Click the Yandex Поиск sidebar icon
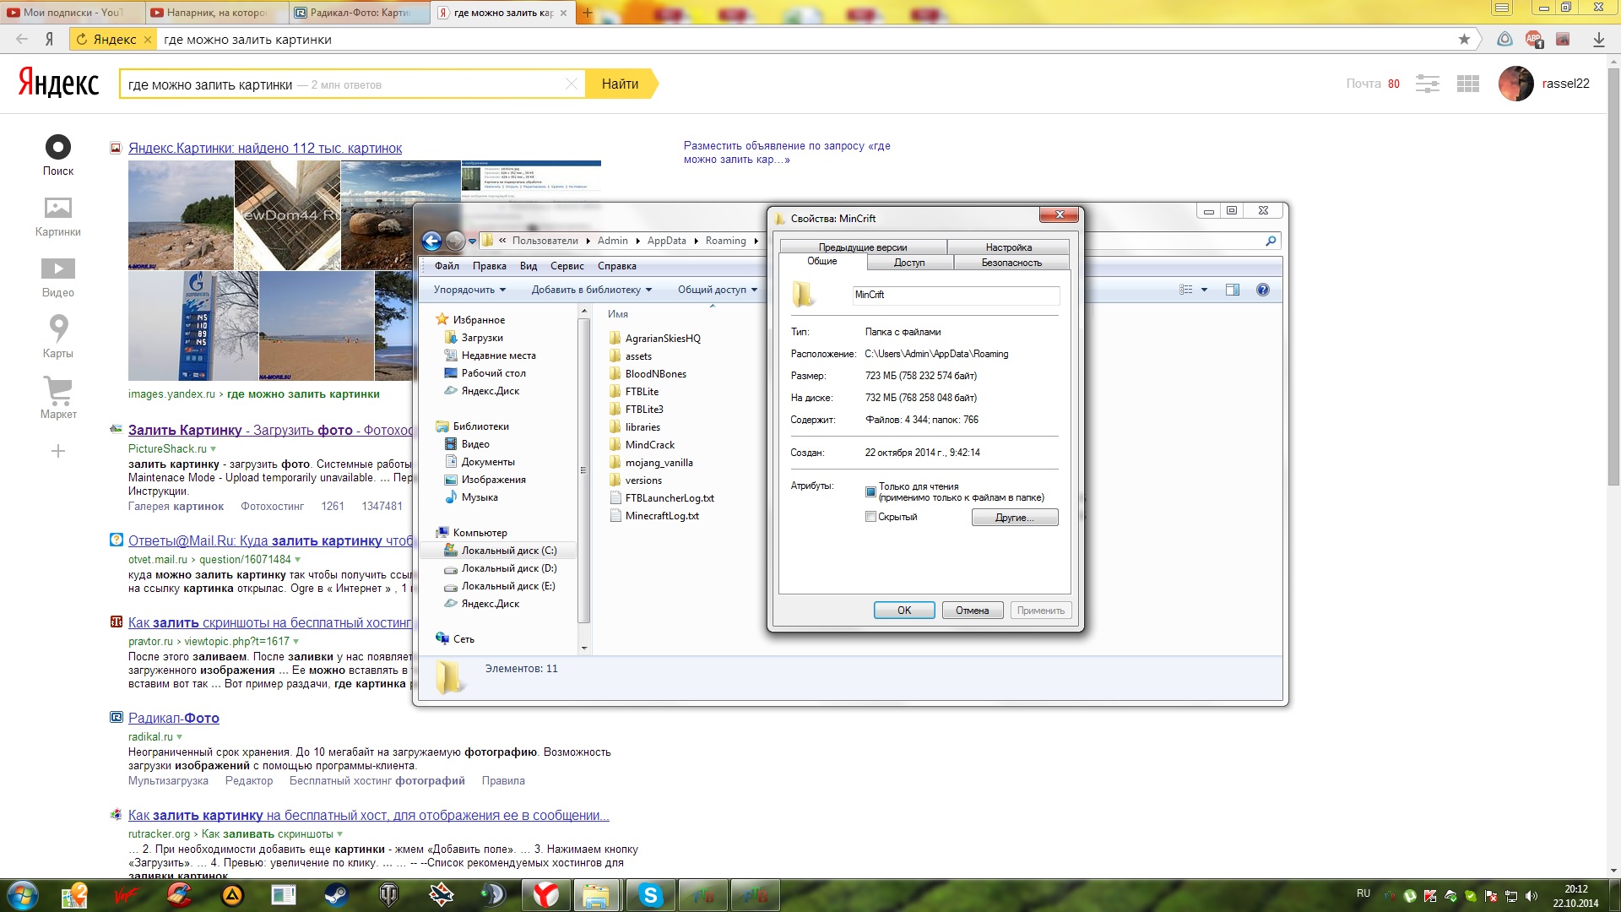Viewport: 1621px width, 912px height. (58, 147)
